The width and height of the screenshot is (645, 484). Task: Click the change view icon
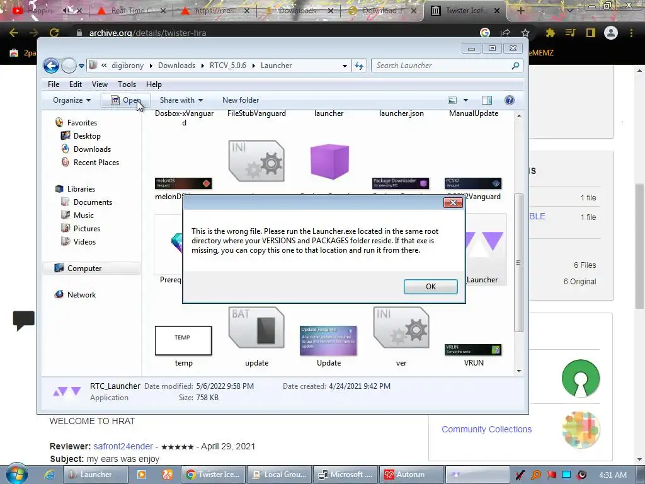coord(452,100)
